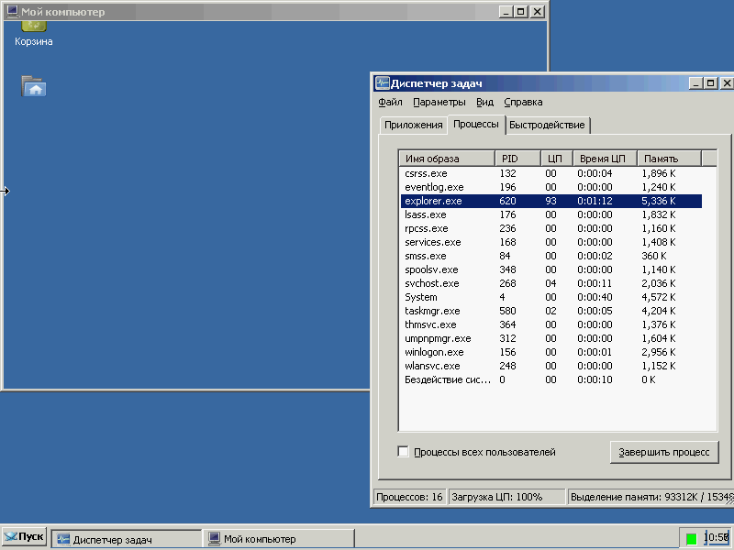Image resolution: width=734 pixels, height=550 pixels.
Task: Open the Параметры menu
Action: coord(439,102)
